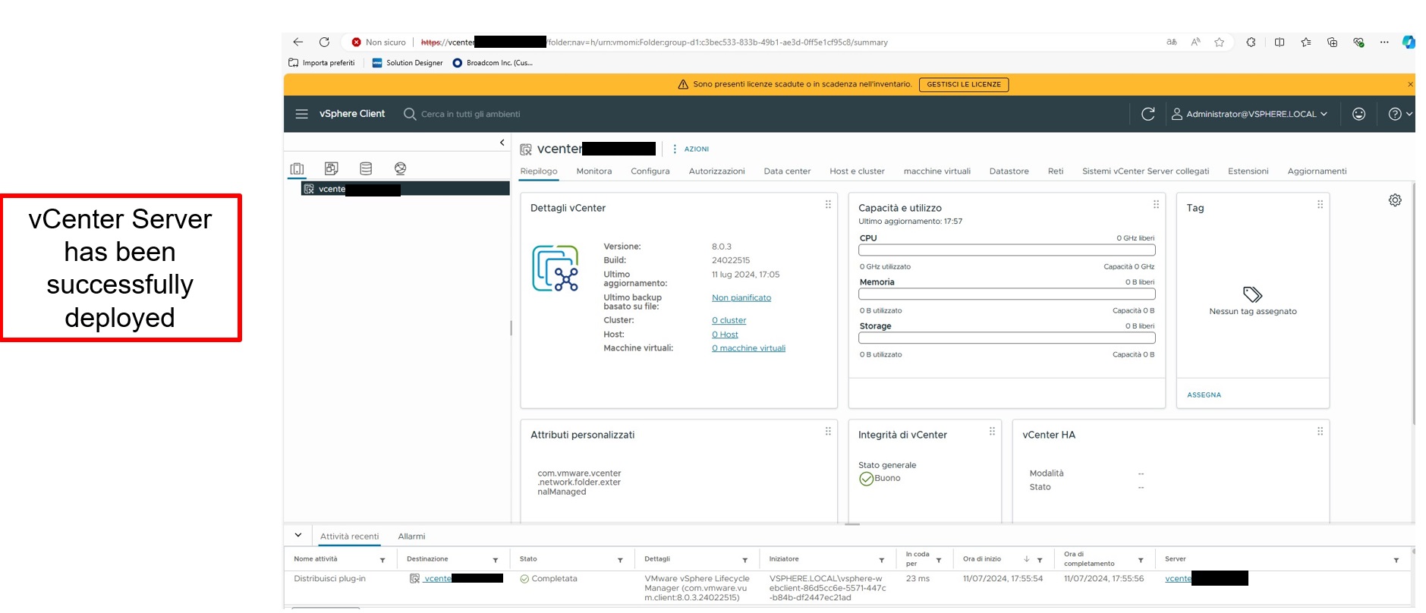Image resolution: width=1426 pixels, height=613 pixels.
Task: Select the Networking inventory icon
Action: click(x=401, y=168)
